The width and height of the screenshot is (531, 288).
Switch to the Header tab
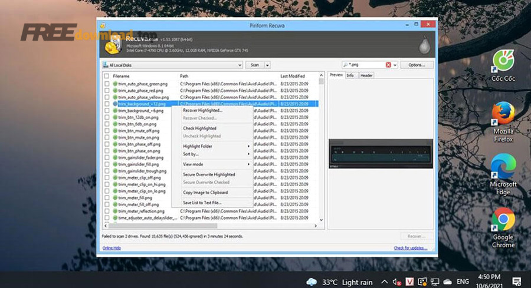pyautogui.click(x=366, y=75)
